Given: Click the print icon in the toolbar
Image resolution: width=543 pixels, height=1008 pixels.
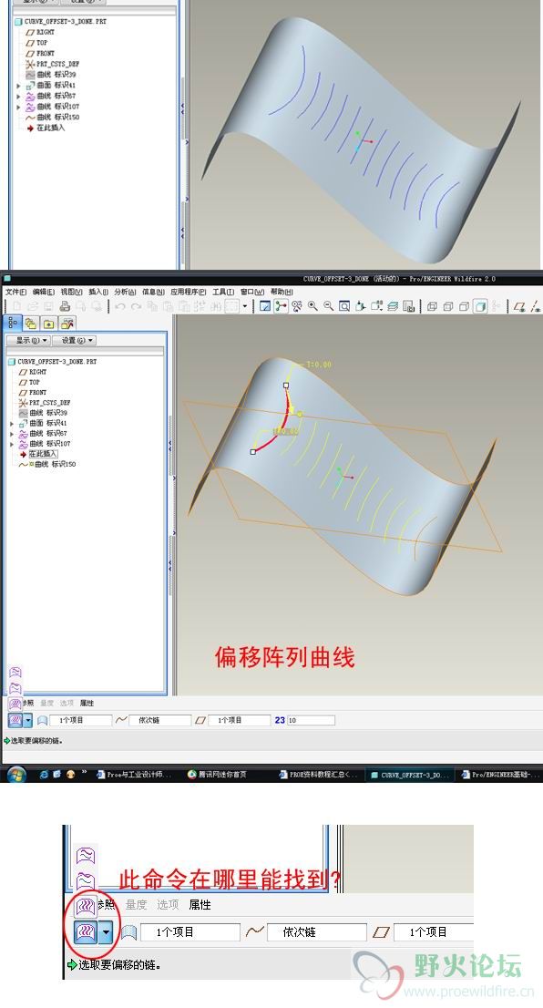Looking at the screenshot, I should tap(65, 306).
